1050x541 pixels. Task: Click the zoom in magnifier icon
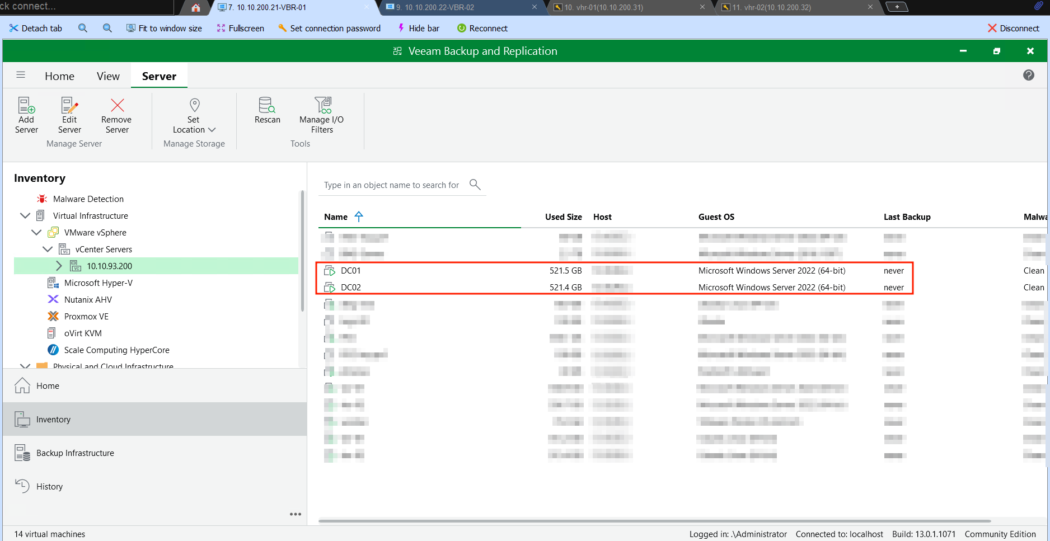[x=83, y=28]
